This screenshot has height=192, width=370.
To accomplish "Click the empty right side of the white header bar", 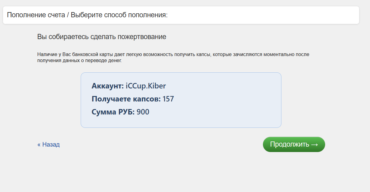I will pos(273,15).
